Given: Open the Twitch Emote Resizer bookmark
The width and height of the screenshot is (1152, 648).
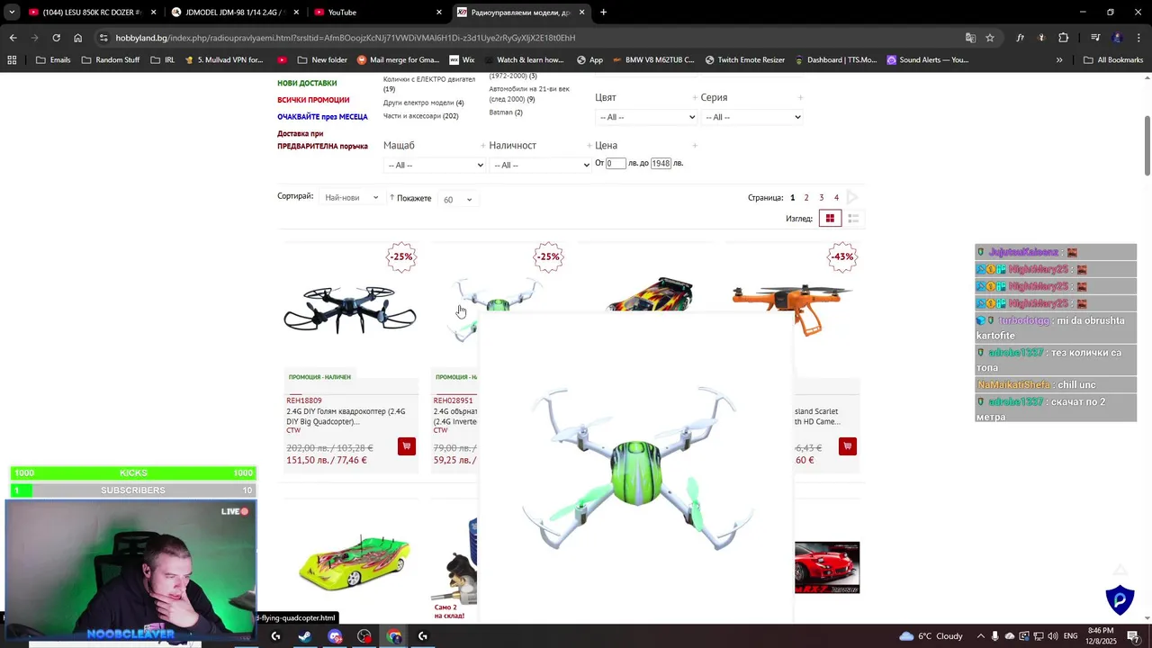Looking at the screenshot, I should [x=744, y=60].
